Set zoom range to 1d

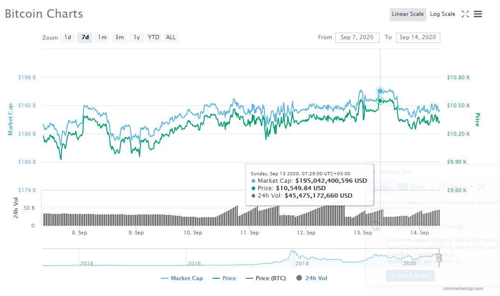click(x=68, y=37)
